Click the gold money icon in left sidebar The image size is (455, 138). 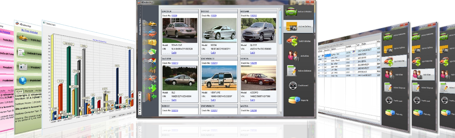(152, 43)
